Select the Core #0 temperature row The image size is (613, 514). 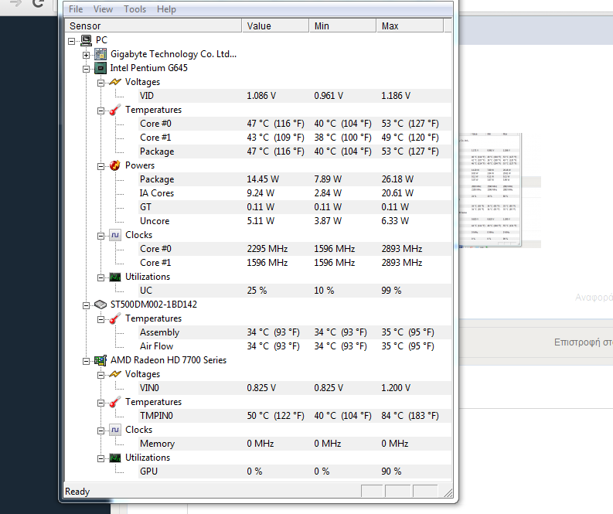[x=295, y=124]
